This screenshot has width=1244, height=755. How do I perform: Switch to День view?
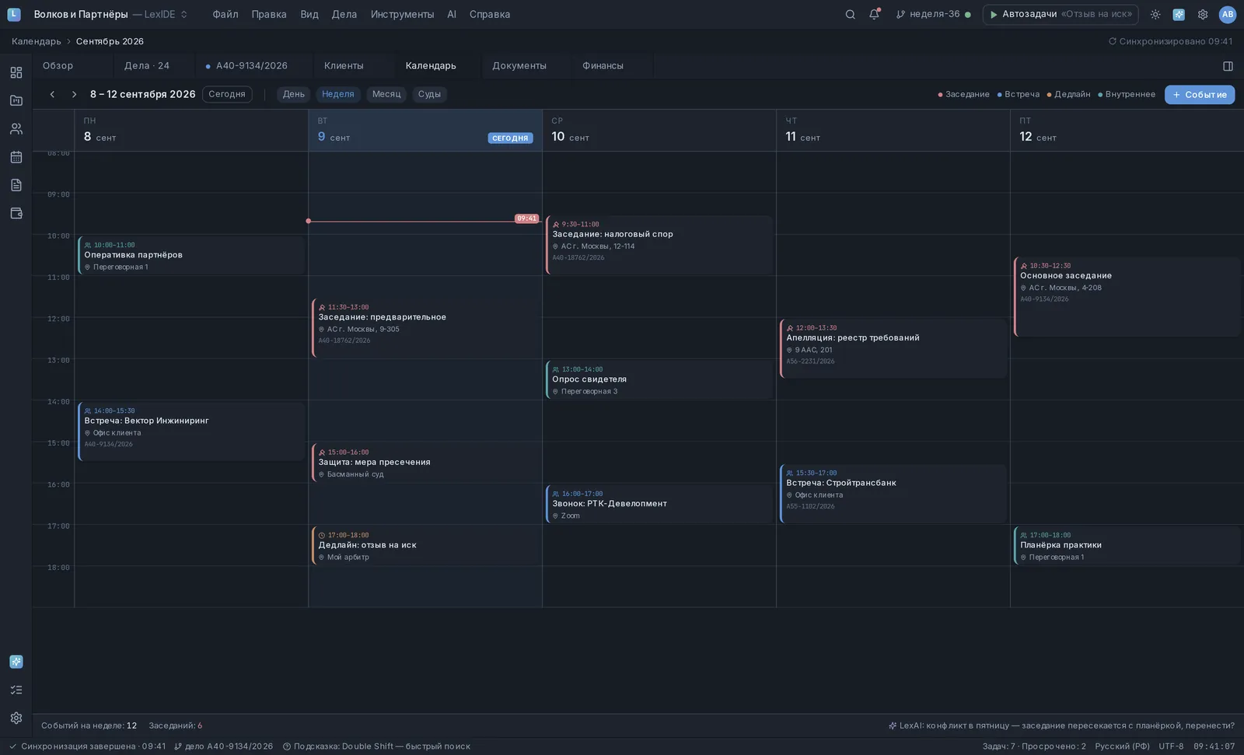(x=294, y=94)
